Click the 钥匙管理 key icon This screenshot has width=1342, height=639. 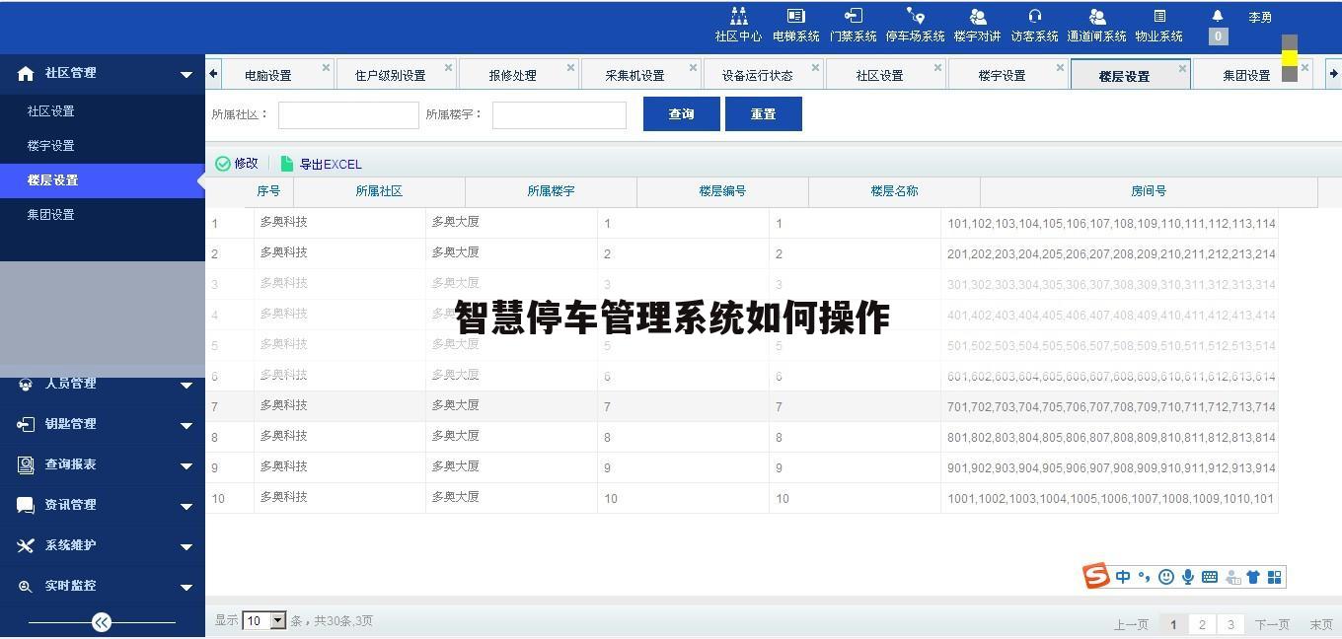point(26,424)
